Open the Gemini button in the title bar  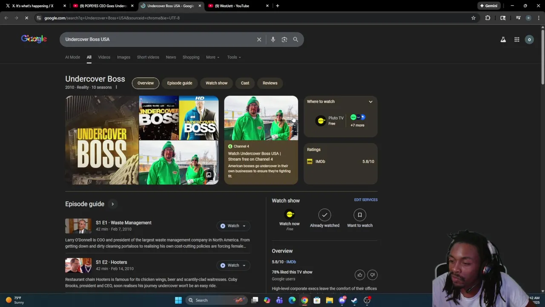tap(489, 6)
